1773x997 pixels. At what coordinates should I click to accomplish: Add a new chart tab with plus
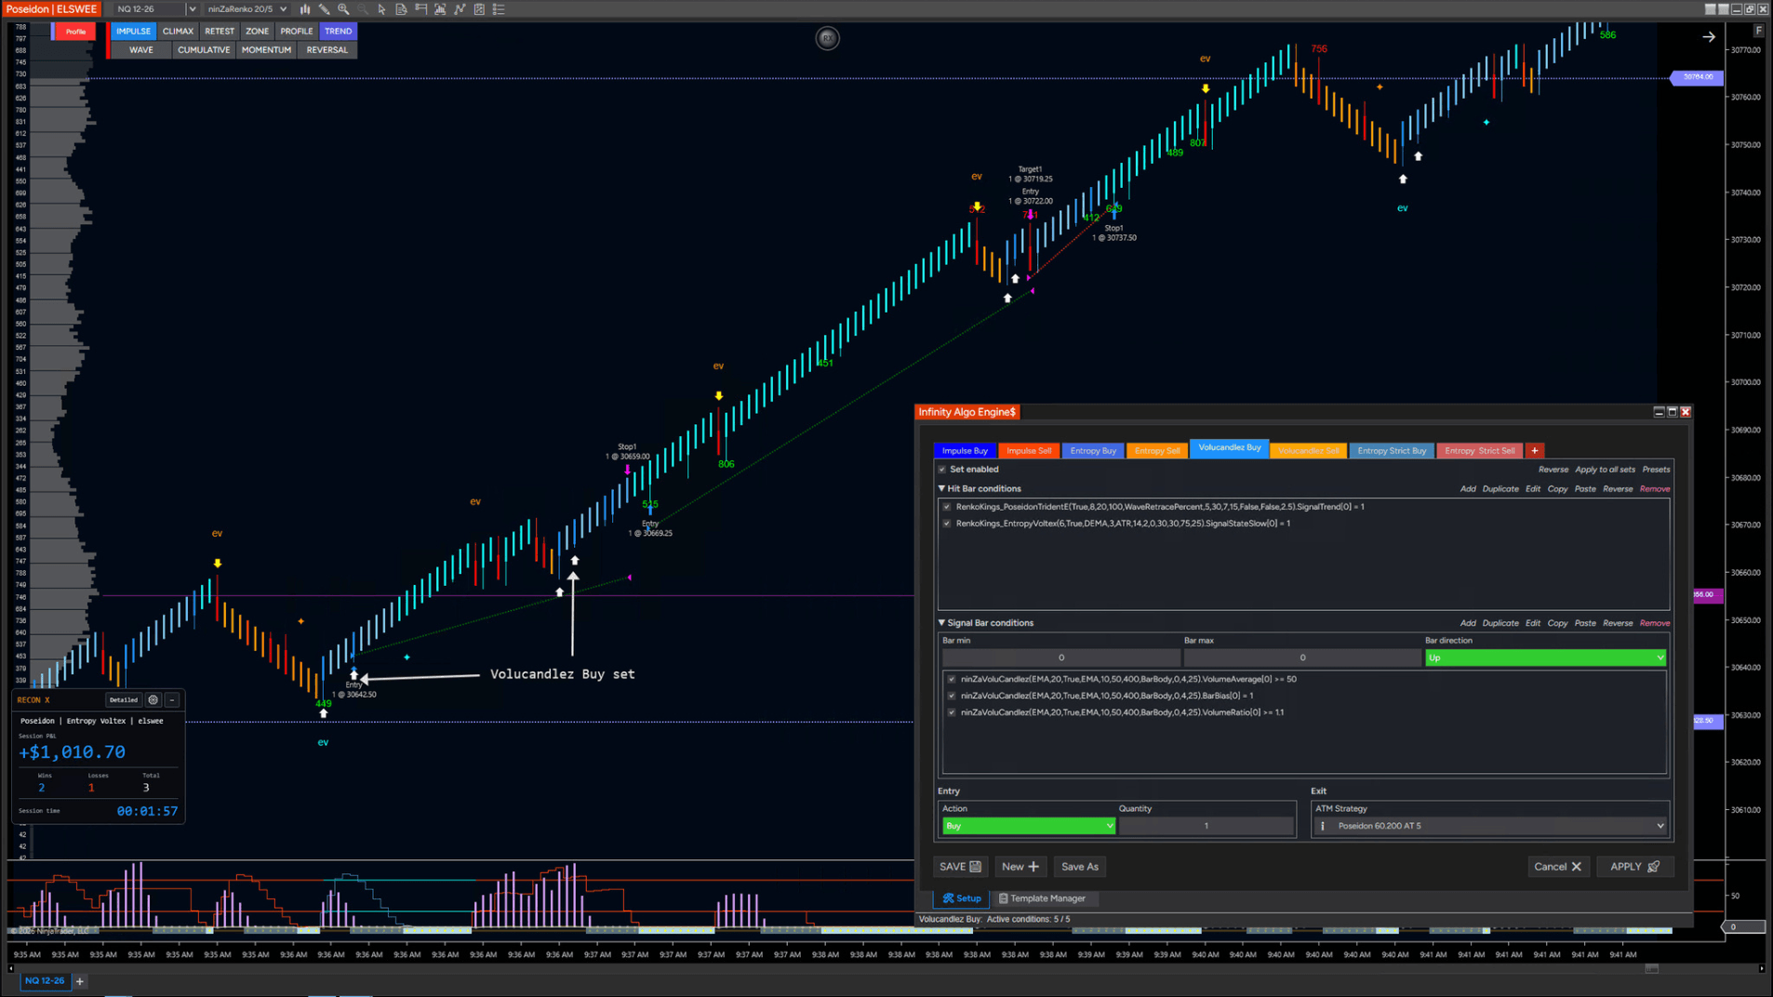click(x=80, y=981)
